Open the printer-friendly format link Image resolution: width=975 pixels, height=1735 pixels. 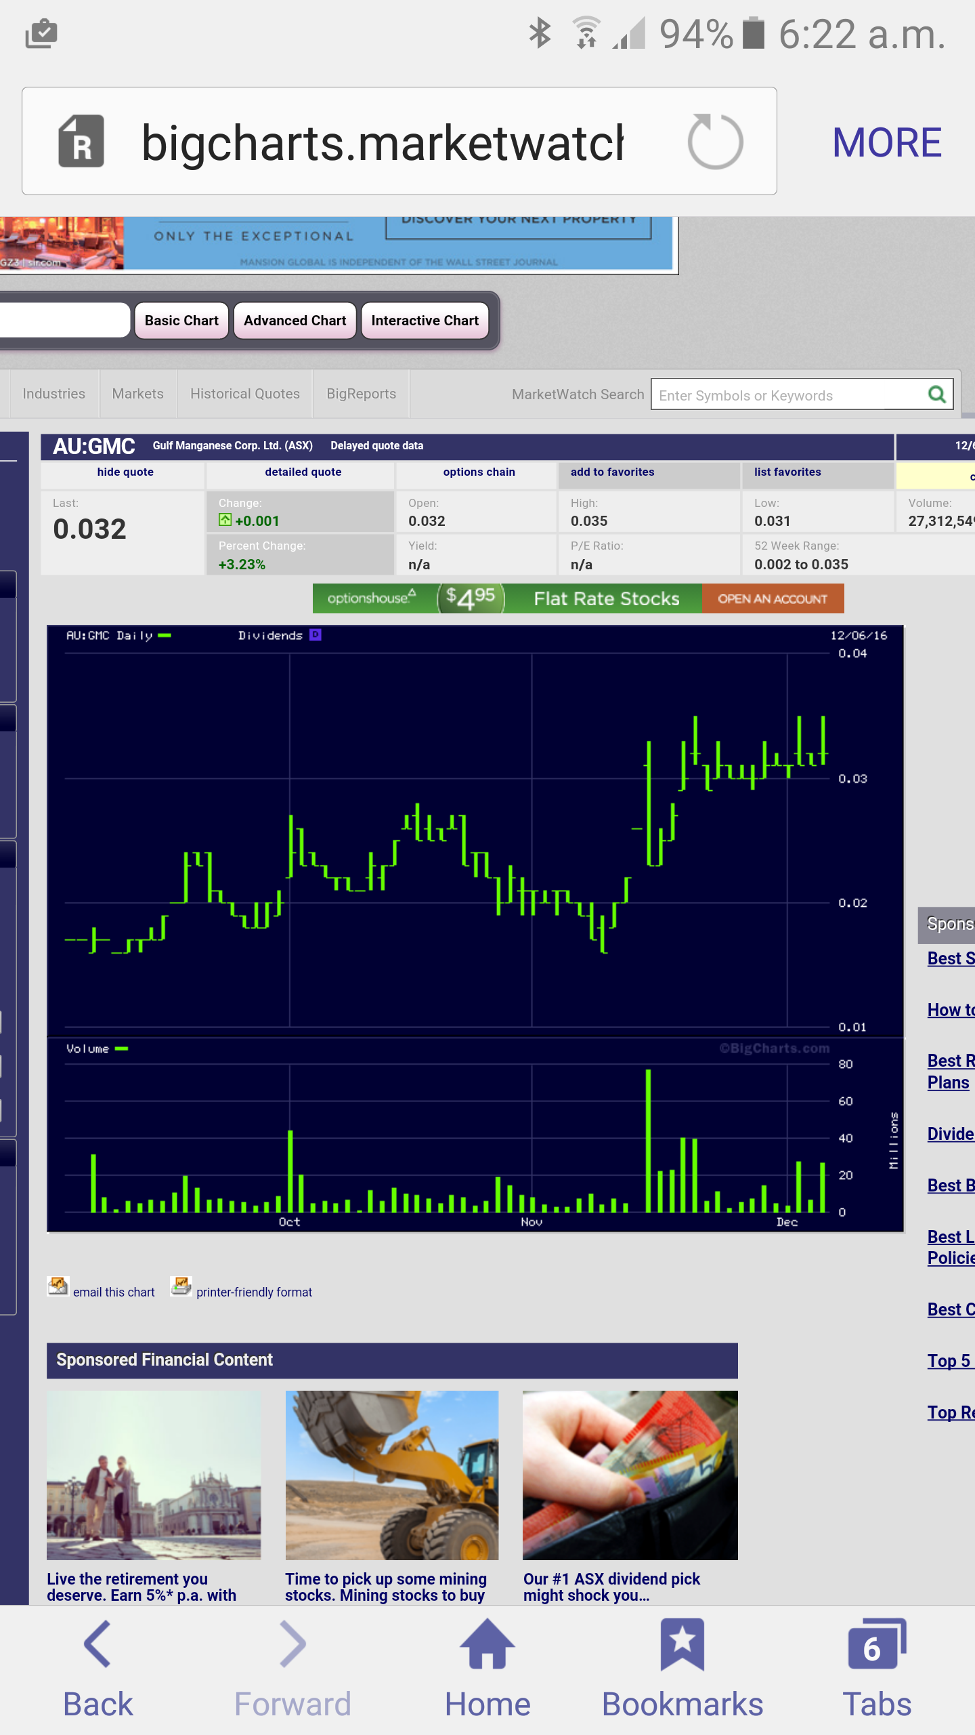[254, 1292]
